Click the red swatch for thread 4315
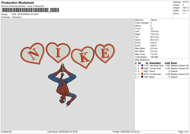Image resolution: width=190 pixels, height=134 pixels. (x=142, y=74)
